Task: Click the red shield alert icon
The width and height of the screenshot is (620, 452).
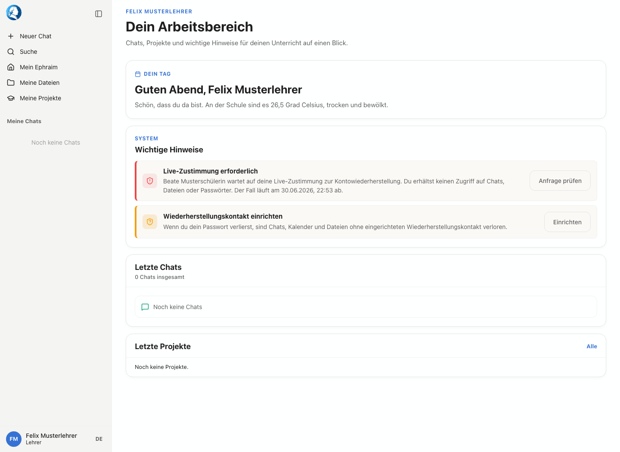Action: click(x=150, y=181)
